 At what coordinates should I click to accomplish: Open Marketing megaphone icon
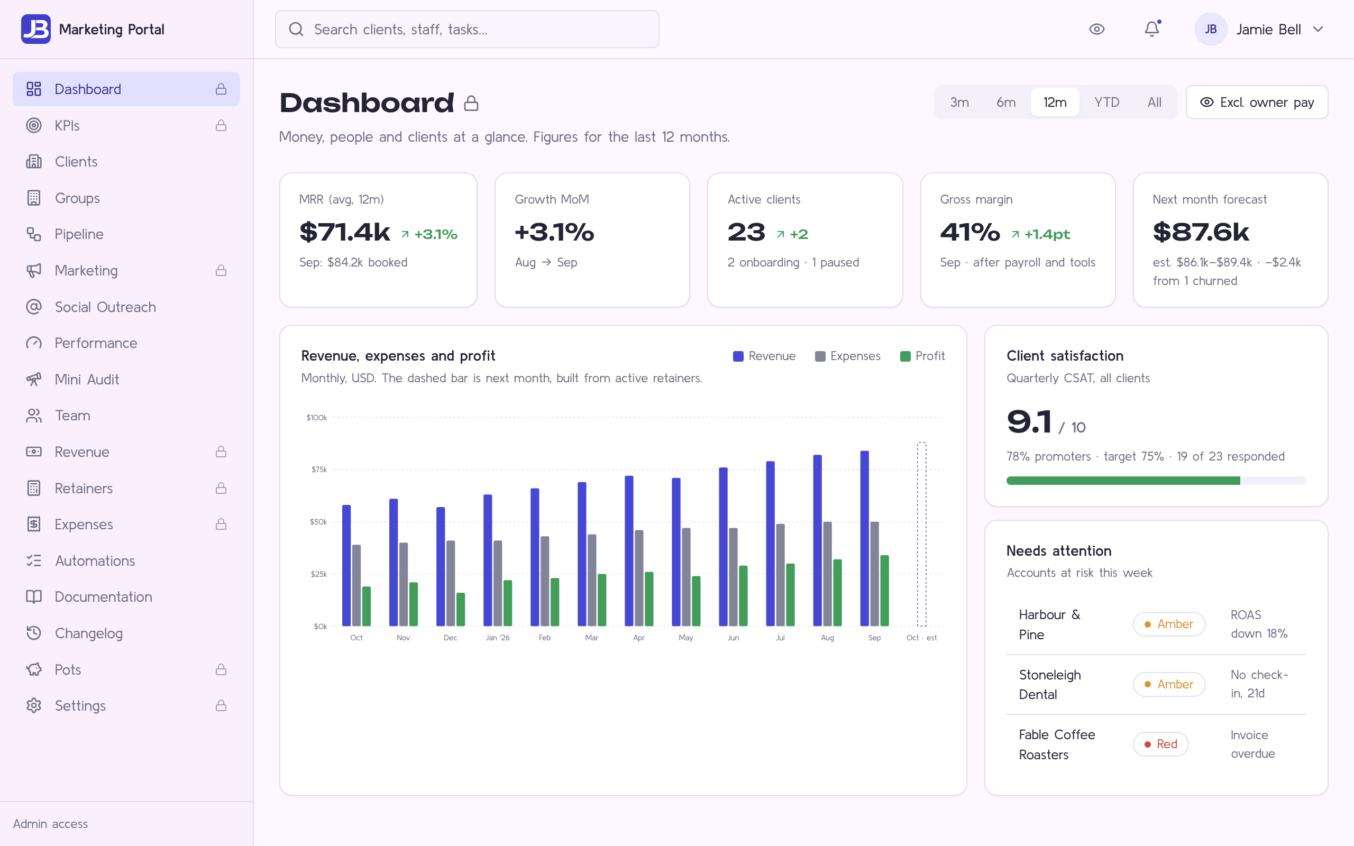(x=34, y=270)
